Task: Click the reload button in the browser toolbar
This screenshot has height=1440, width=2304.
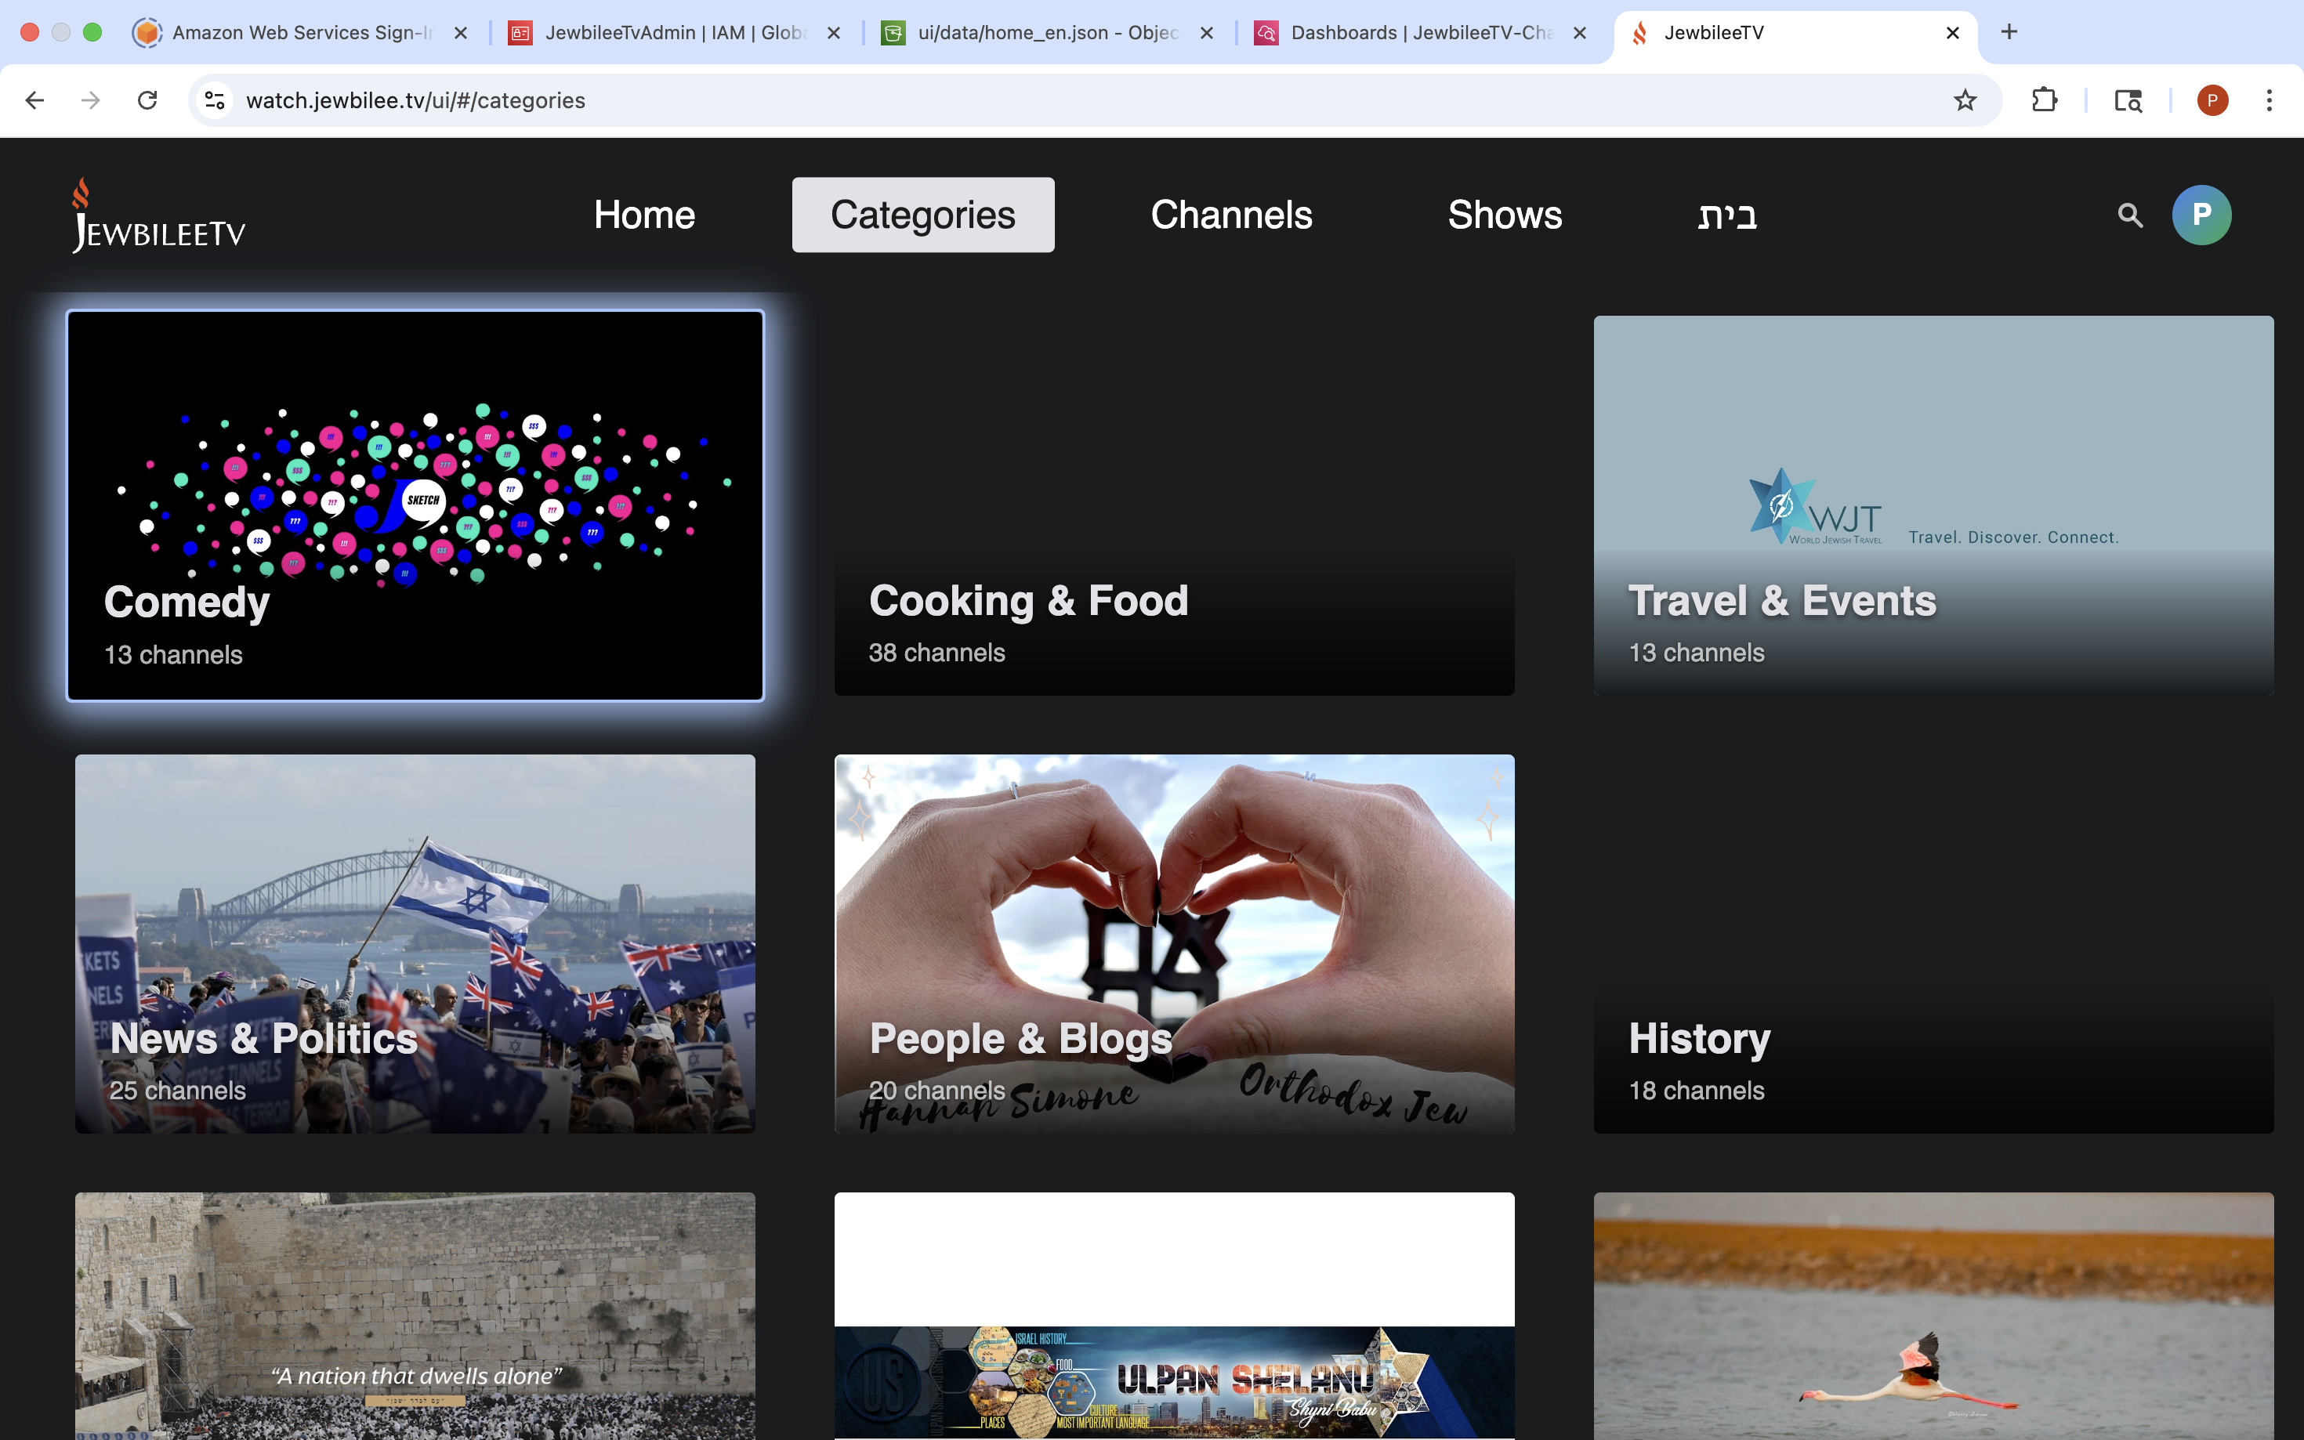Action: [x=147, y=99]
